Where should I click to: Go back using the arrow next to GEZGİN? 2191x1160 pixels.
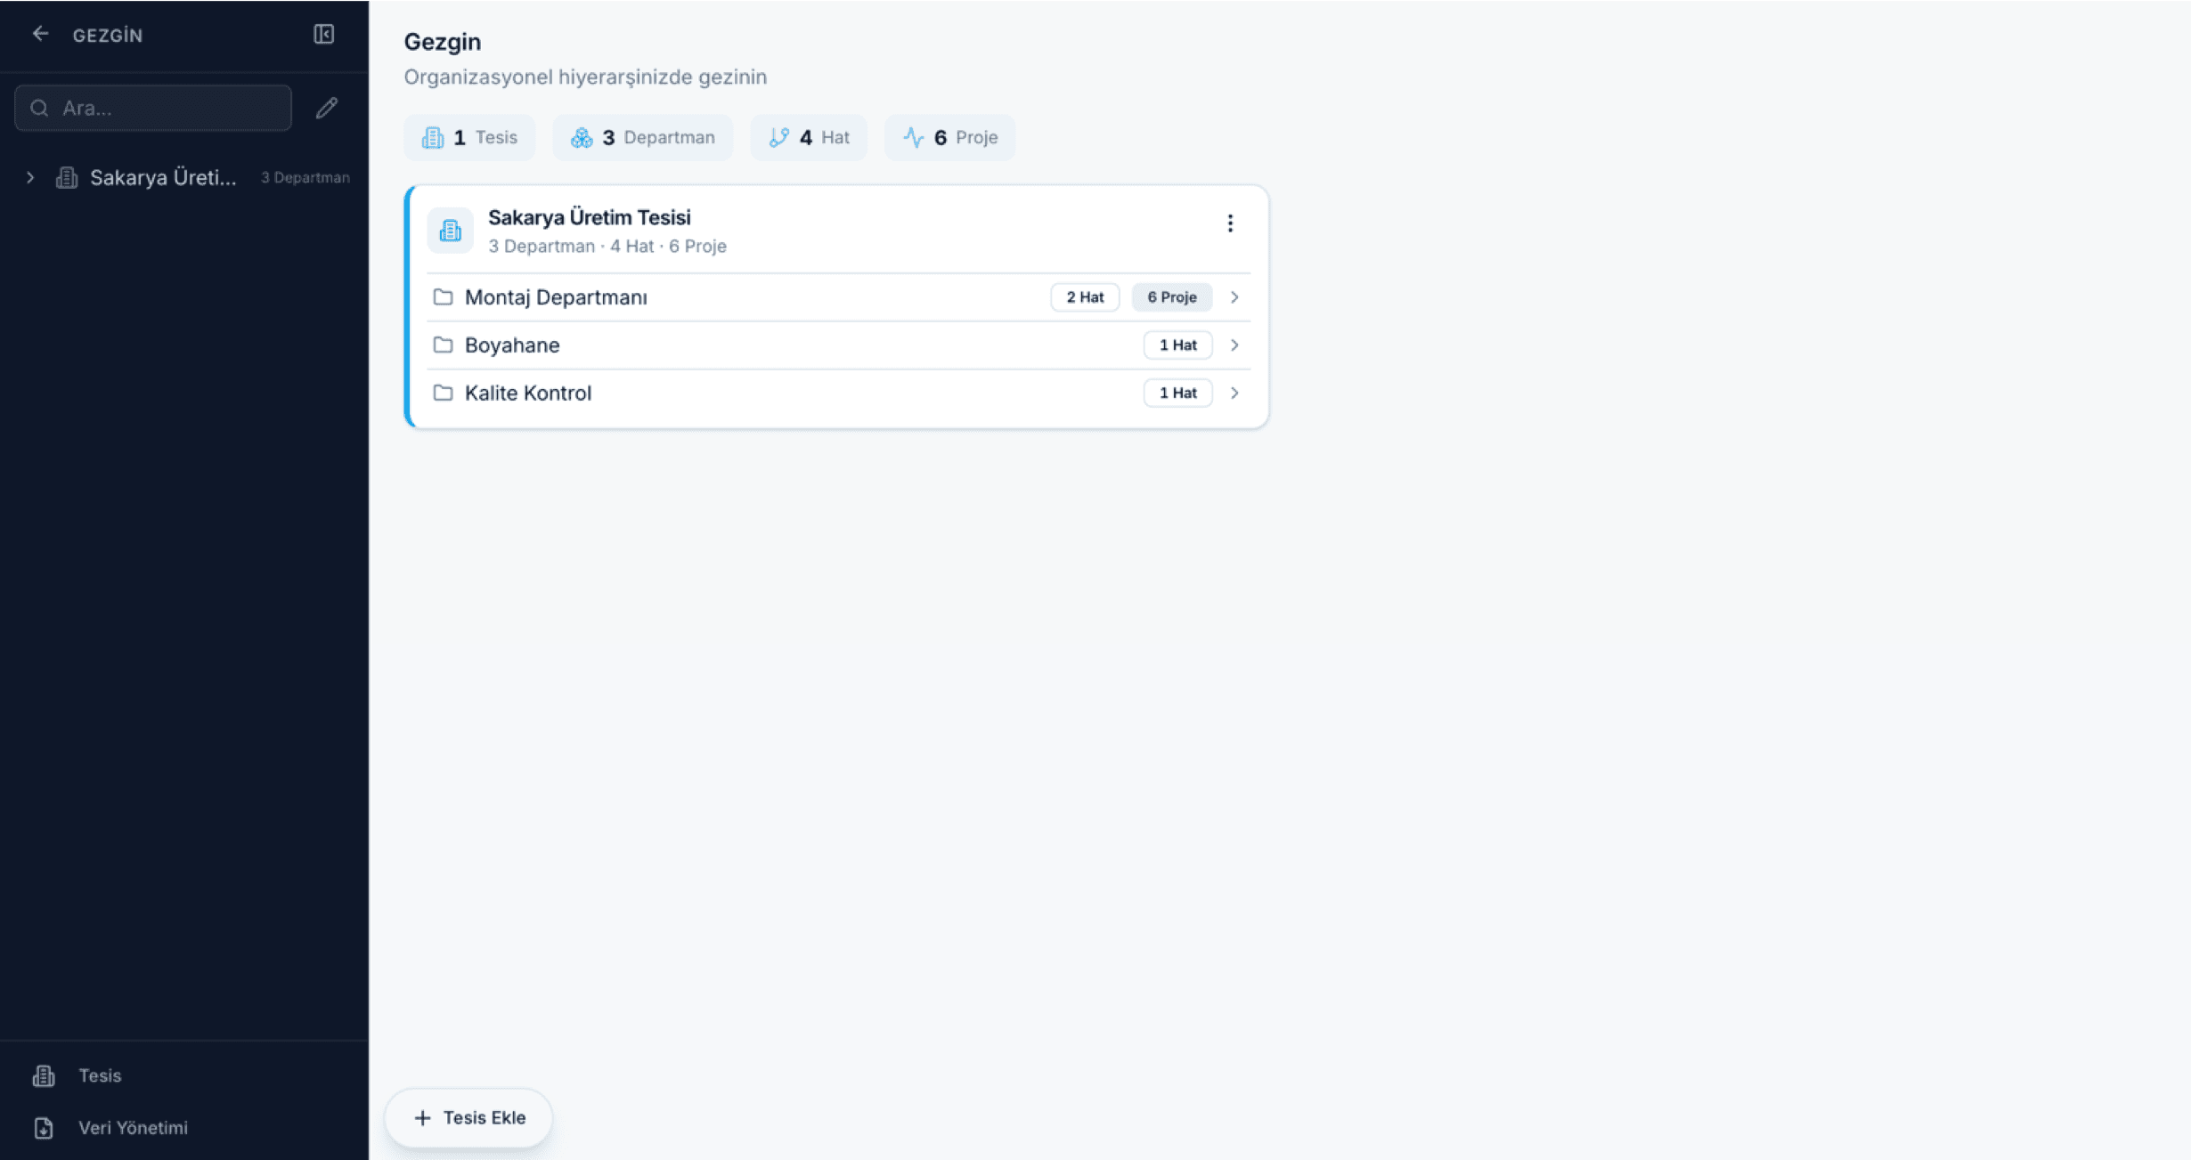point(40,34)
